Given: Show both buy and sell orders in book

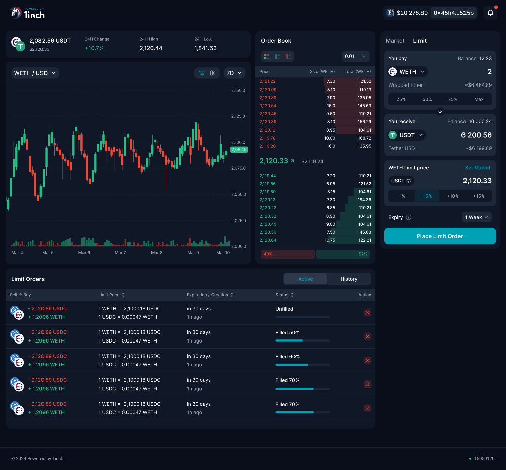Looking at the screenshot, I should point(266,56).
